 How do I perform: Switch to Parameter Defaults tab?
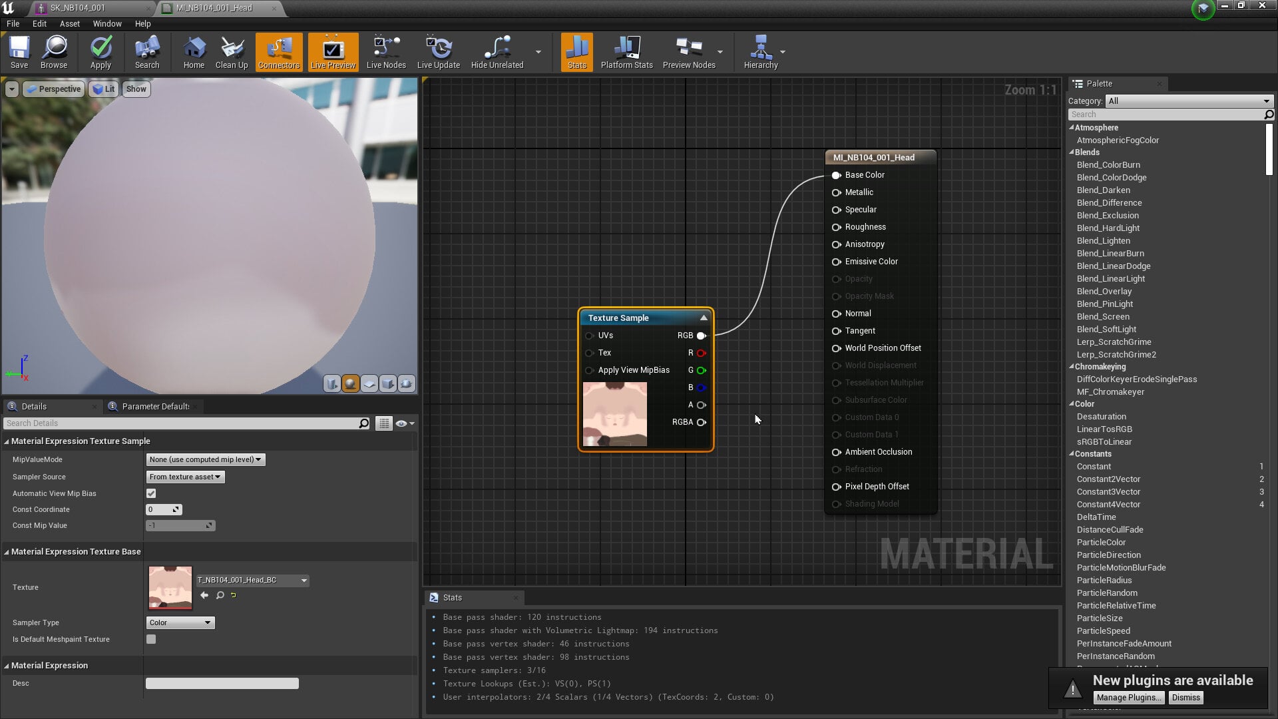[x=154, y=406]
